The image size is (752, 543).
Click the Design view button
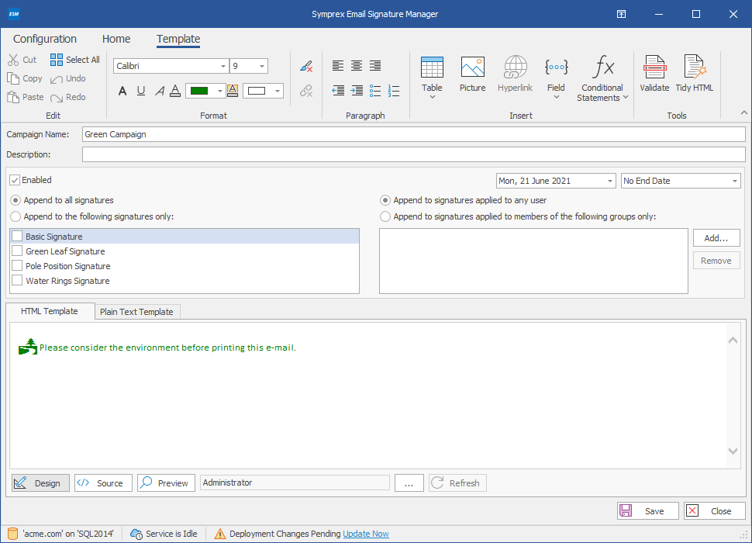[x=41, y=483]
